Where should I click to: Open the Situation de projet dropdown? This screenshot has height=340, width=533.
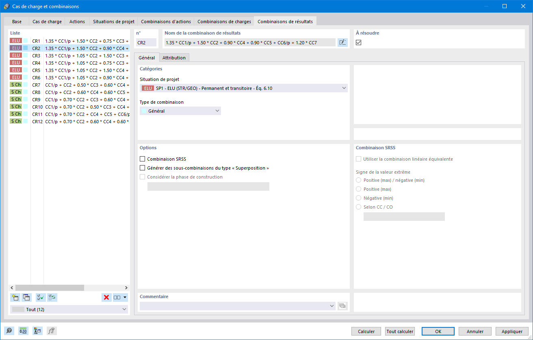pos(244,88)
